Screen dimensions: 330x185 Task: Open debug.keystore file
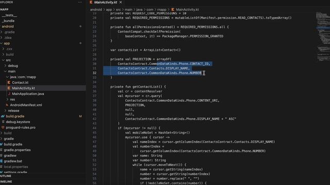click(x=18, y=122)
